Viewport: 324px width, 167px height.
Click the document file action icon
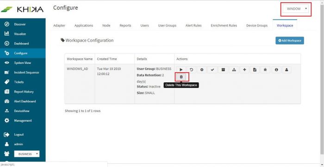255,70
